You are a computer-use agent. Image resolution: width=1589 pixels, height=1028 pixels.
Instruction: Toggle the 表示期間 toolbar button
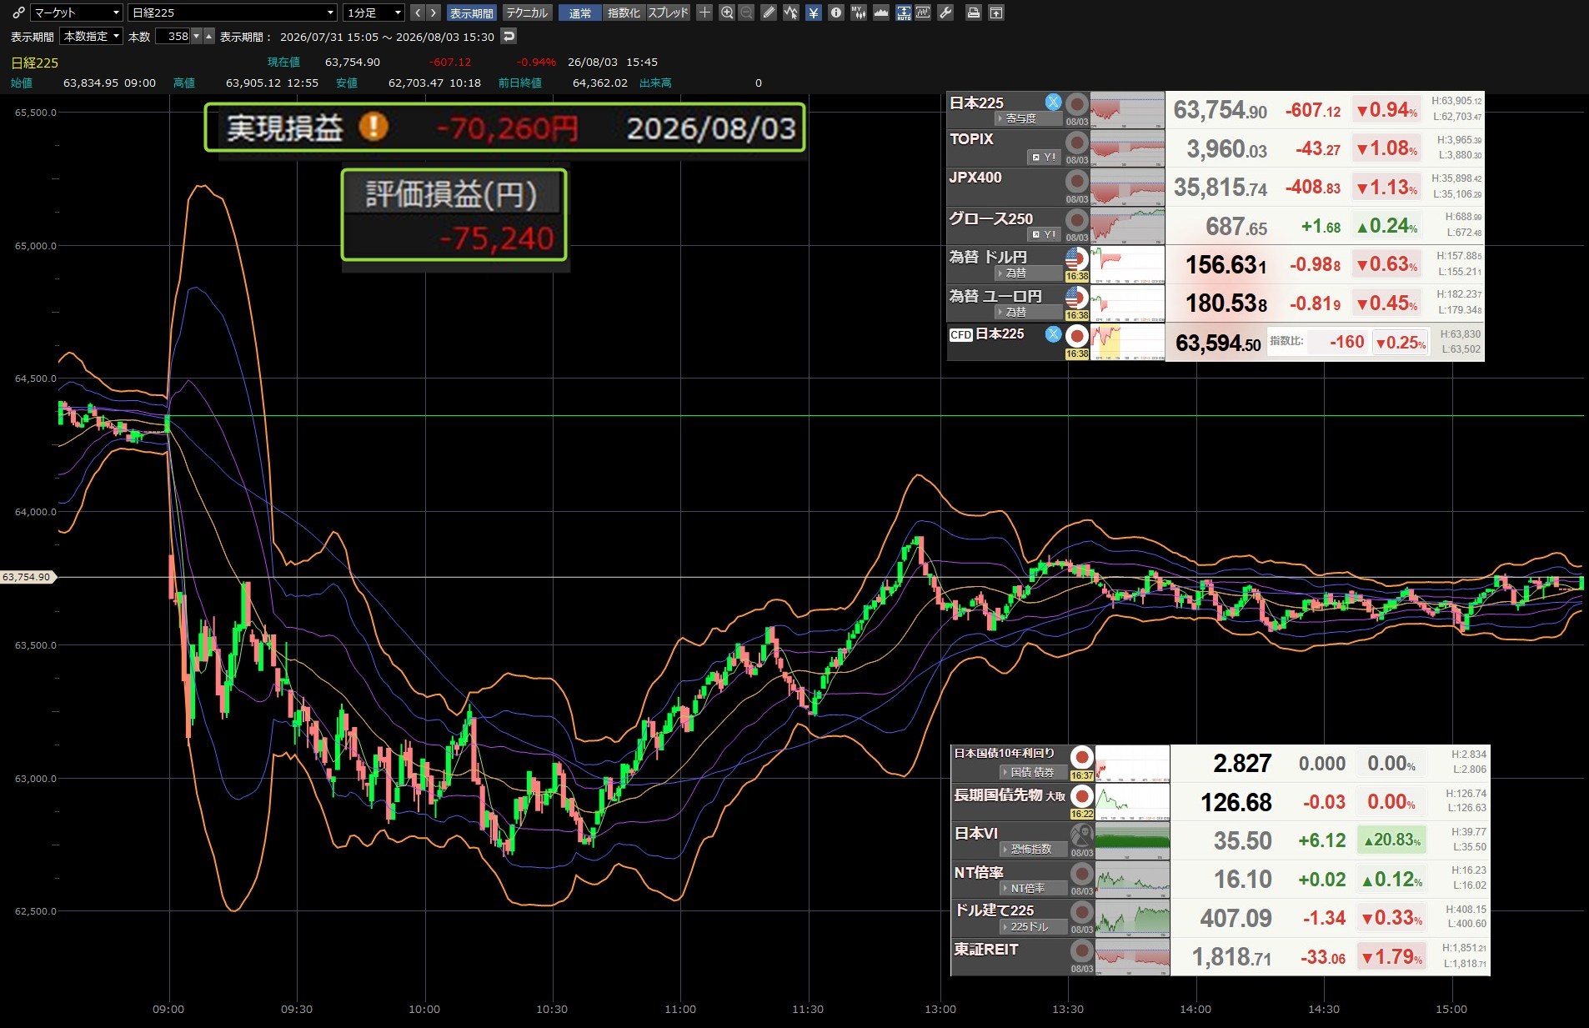click(x=472, y=13)
